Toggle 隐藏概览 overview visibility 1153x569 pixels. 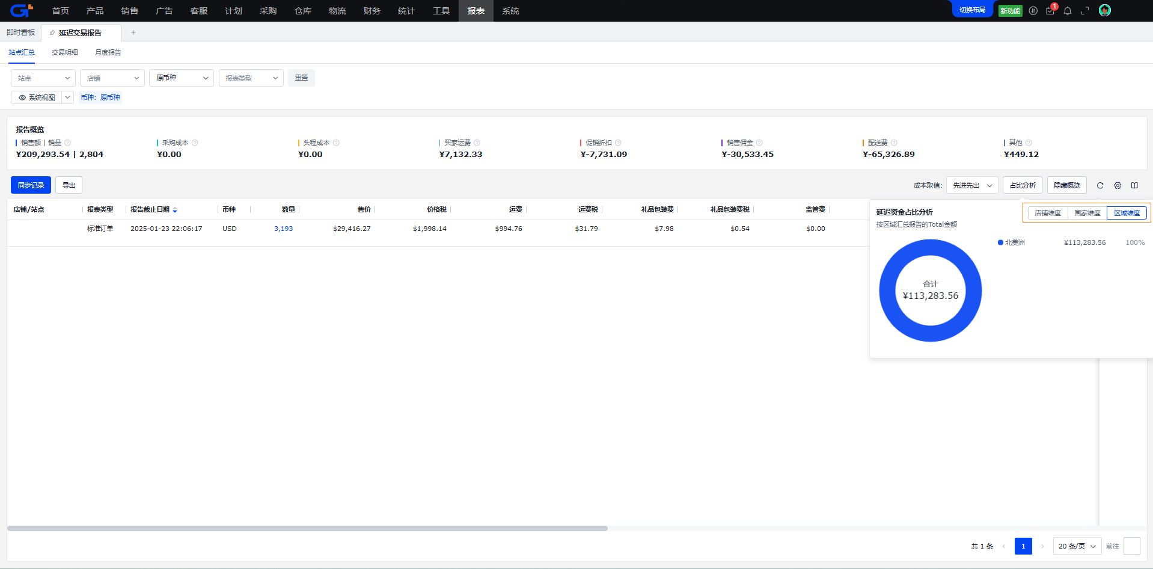tap(1067, 185)
